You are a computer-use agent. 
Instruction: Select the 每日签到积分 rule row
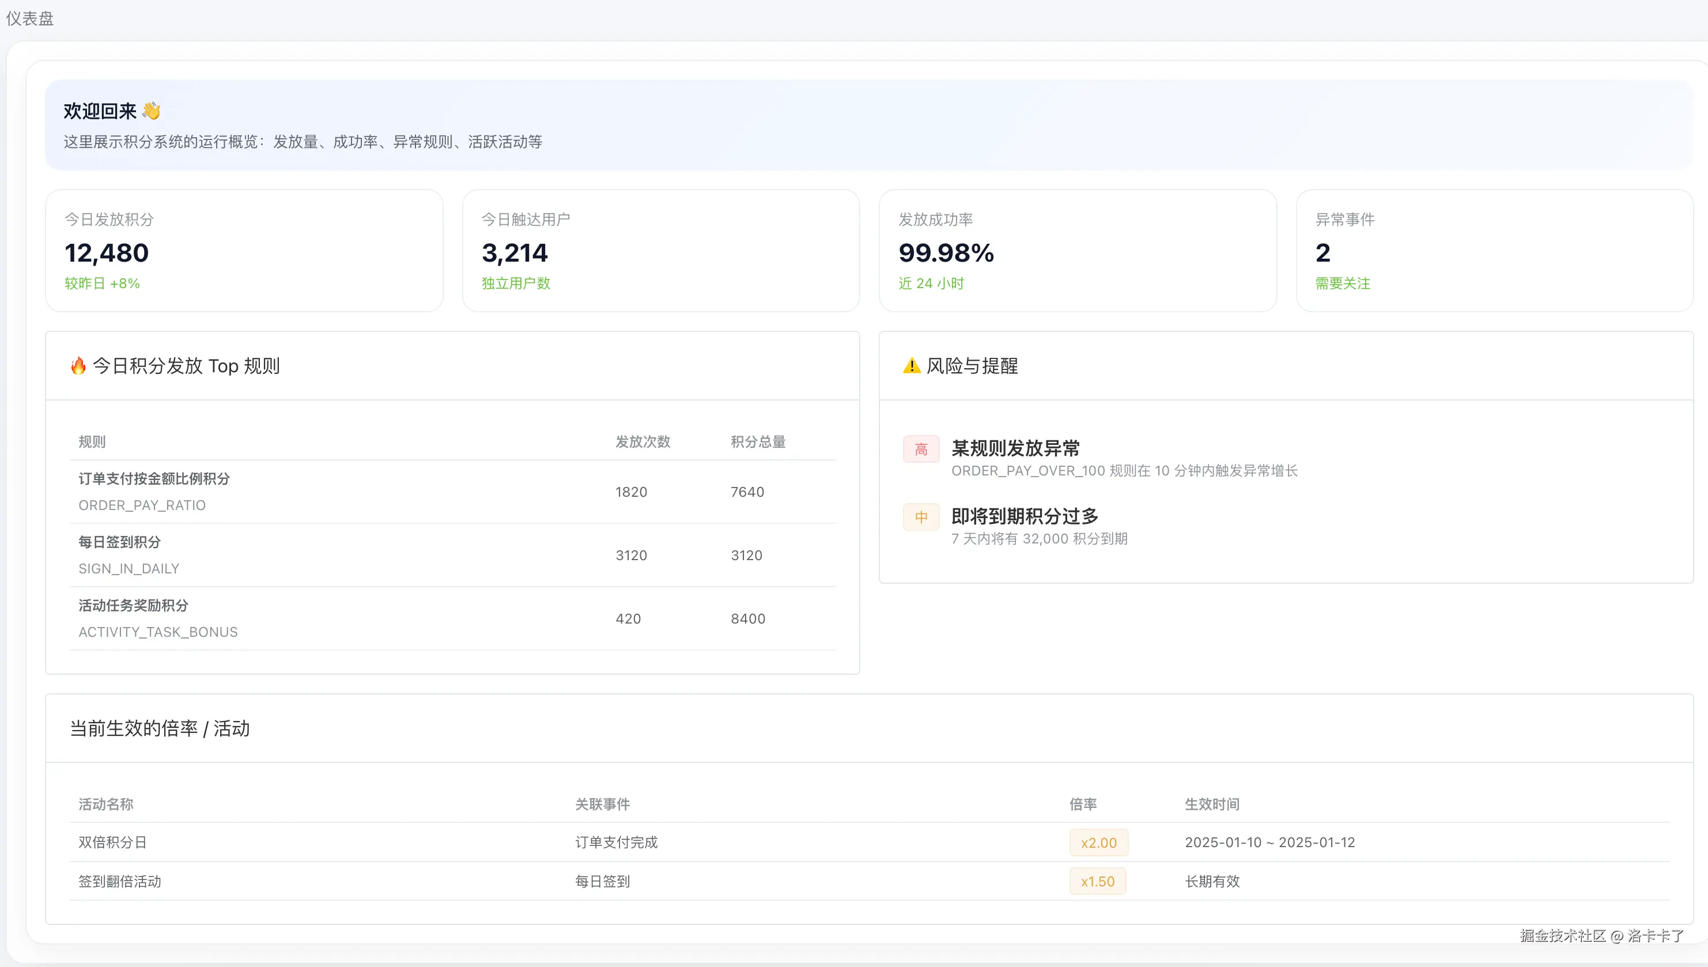119,542
